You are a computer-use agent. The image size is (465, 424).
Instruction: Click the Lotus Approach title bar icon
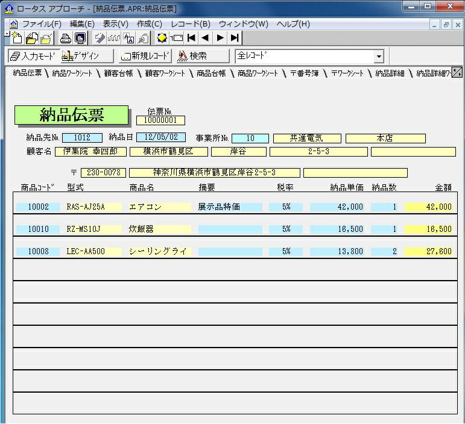9,9
